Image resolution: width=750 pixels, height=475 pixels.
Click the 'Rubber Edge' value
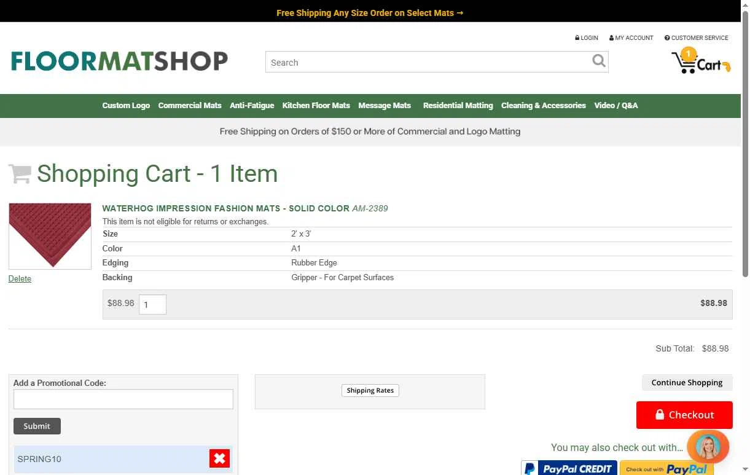tap(314, 263)
